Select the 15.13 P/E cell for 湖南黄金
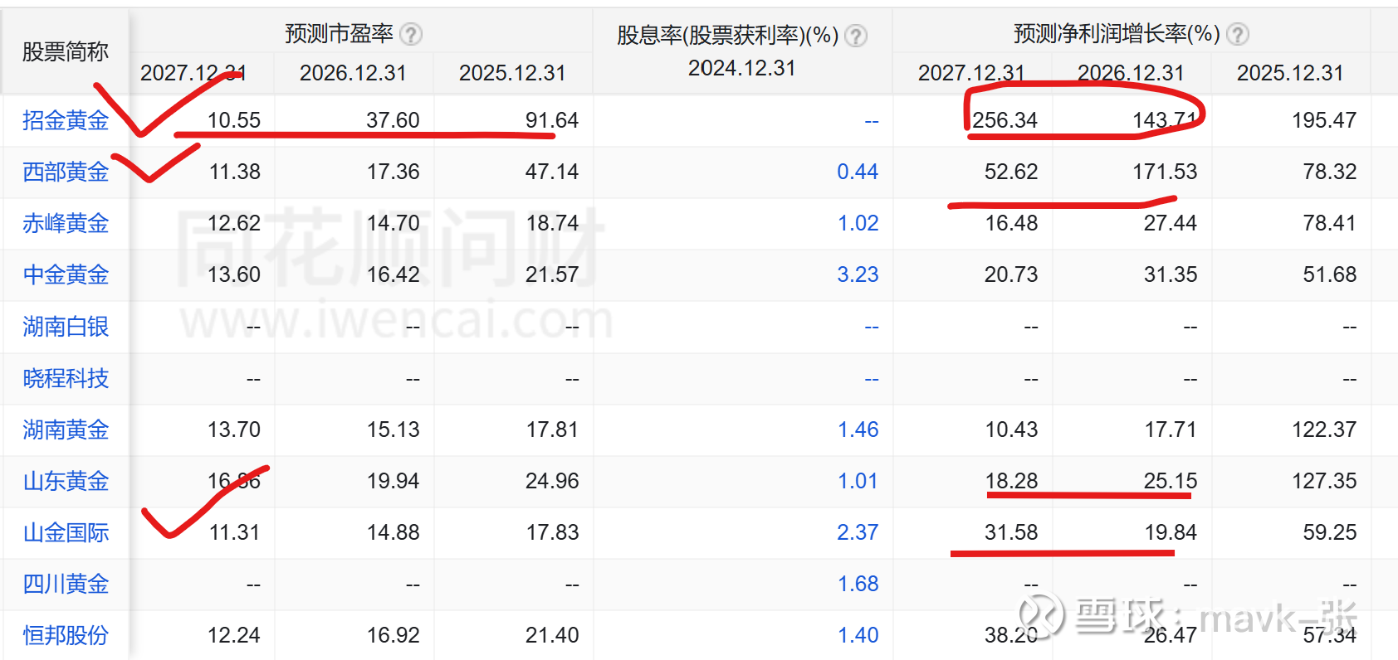 [x=393, y=429]
